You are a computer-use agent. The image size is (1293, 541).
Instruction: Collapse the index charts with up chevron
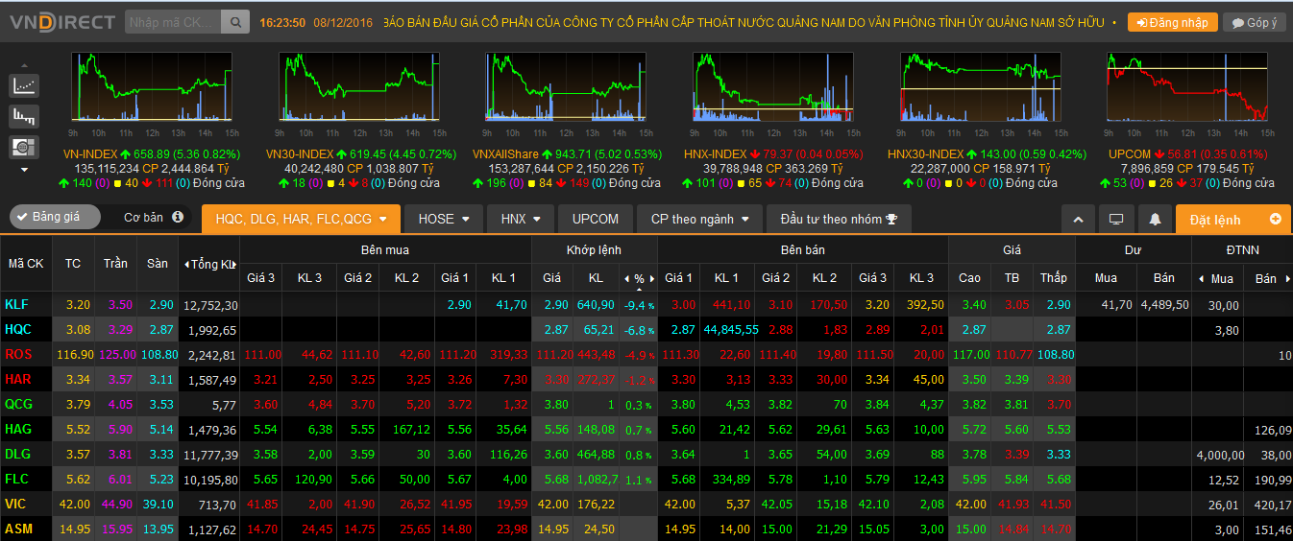(1078, 220)
